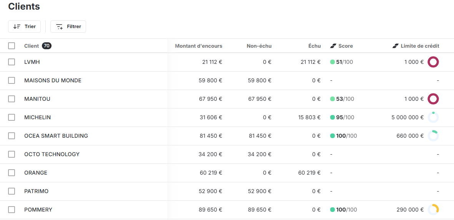This screenshot has width=454, height=220.
Task: Open the LVMH client
Action: (32, 62)
